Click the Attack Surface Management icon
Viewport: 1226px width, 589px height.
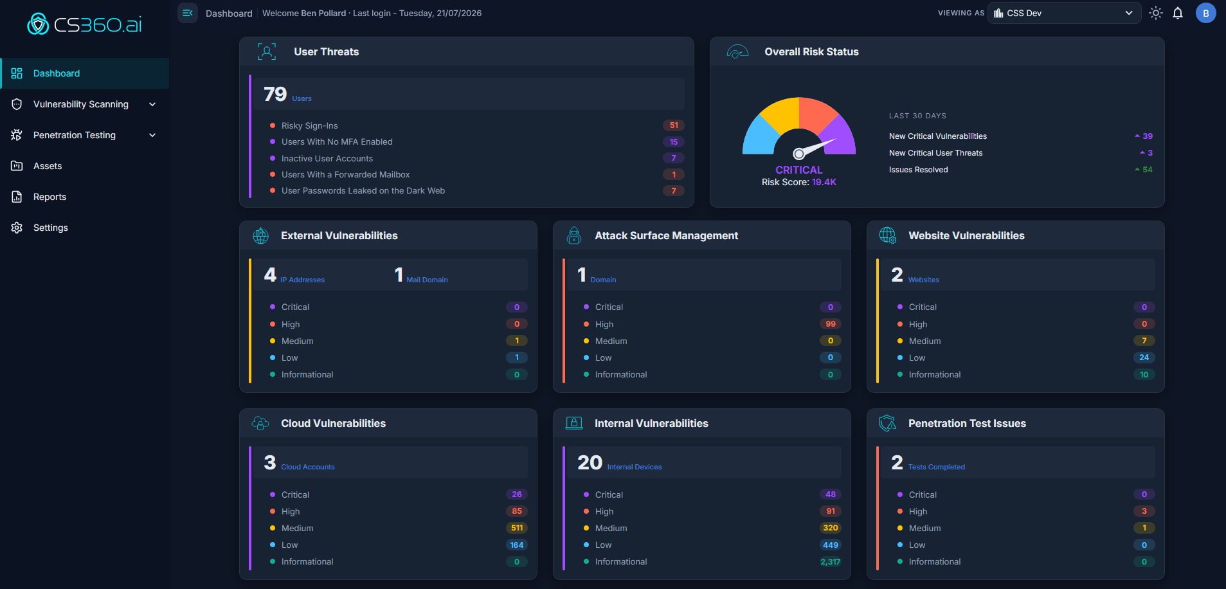(574, 235)
